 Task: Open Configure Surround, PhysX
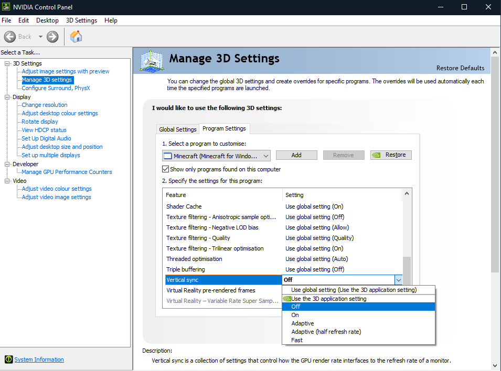point(56,88)
